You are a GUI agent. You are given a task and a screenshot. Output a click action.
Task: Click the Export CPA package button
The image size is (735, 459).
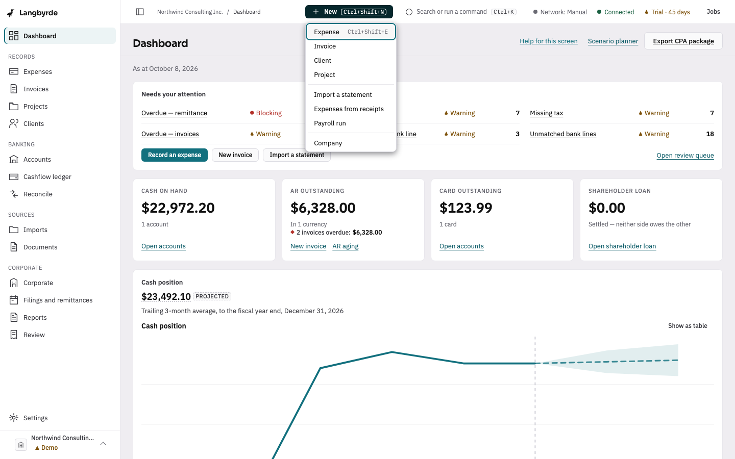[683, 41]
